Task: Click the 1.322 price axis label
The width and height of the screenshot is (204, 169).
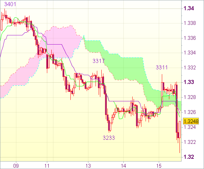Action: (x=190, y=142)
